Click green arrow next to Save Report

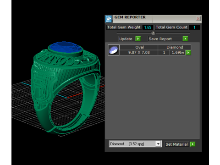[185, 39]
